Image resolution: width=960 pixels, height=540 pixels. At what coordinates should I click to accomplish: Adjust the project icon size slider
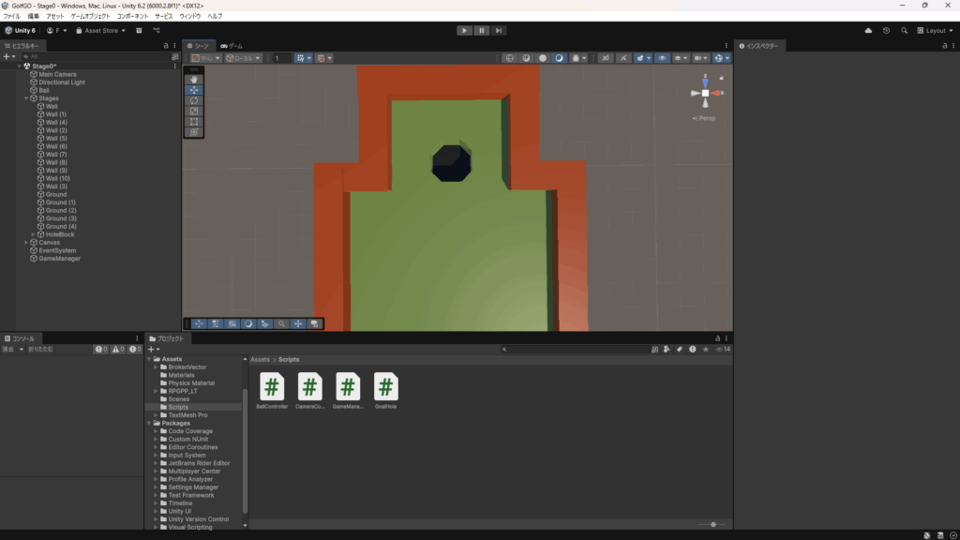713,524
